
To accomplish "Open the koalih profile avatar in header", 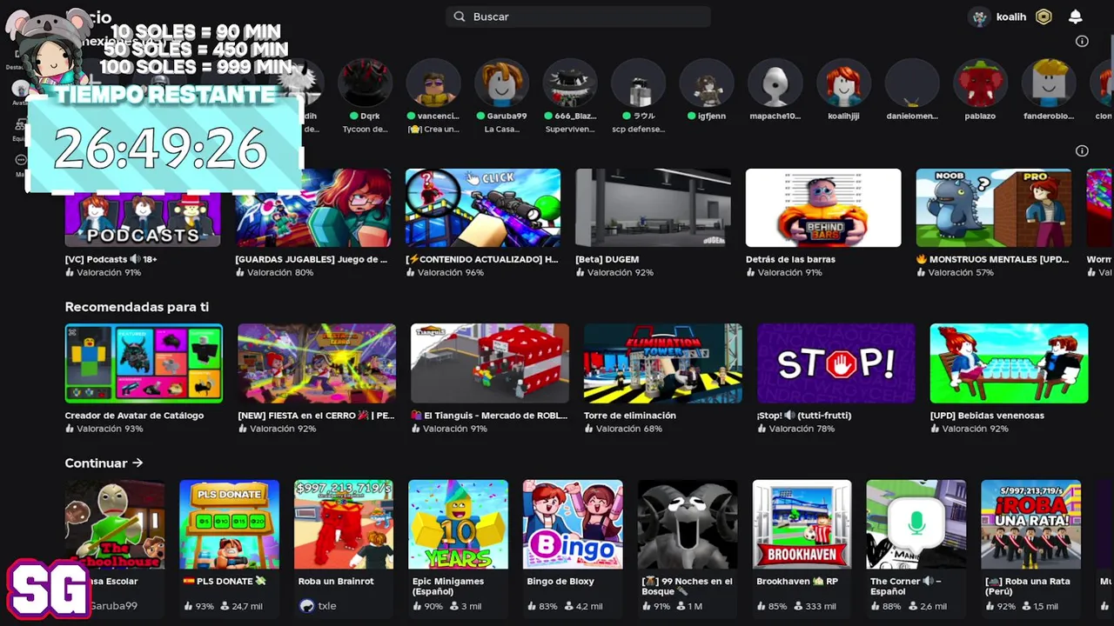I will 981,17.
